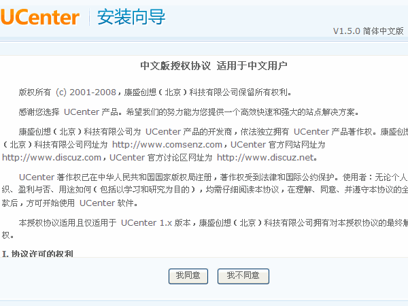
Task: Click the V1.5.0 简体中文版 version label
Action: 368,31
